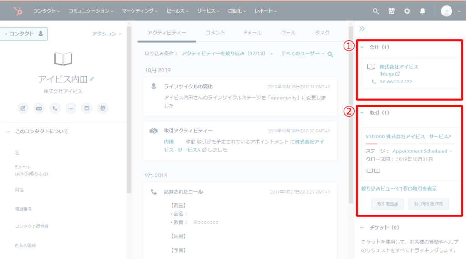Switch to the コメント tab
Screen dimensions: 466x259
tap(215, 33)
